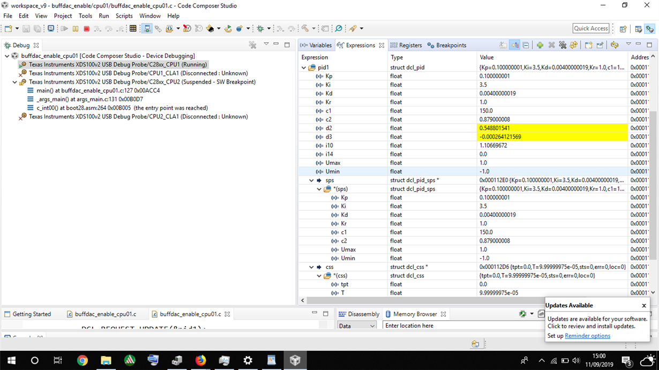Click the Quick Access field
The height and width of the screenshot is (370, 659).
coord(591,28)
